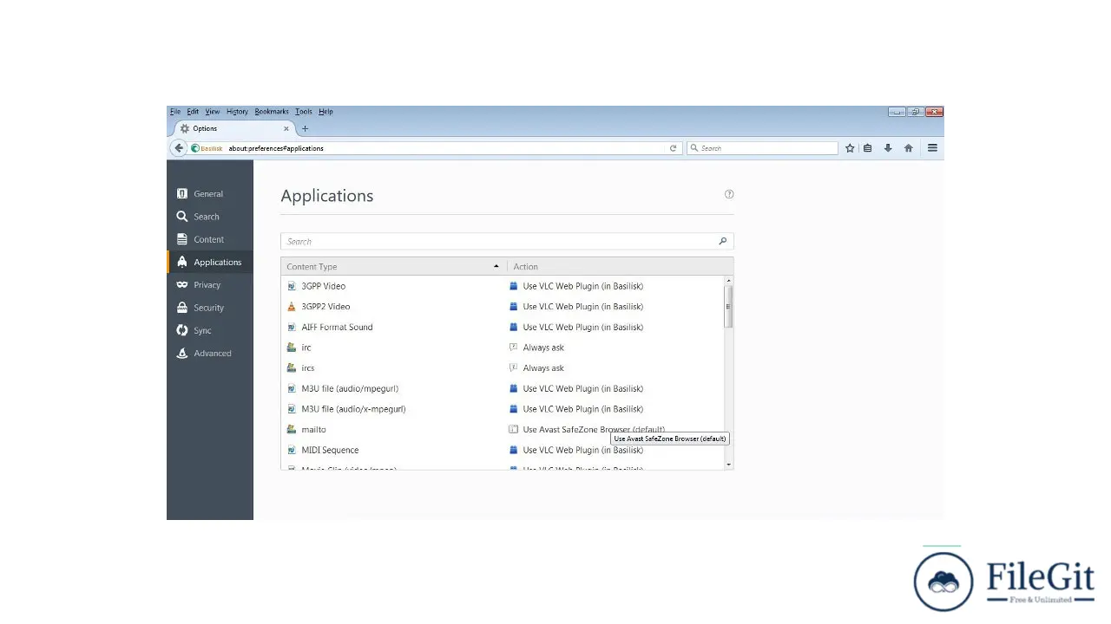
Task: Open the File menu
Action: pos(175,112)
